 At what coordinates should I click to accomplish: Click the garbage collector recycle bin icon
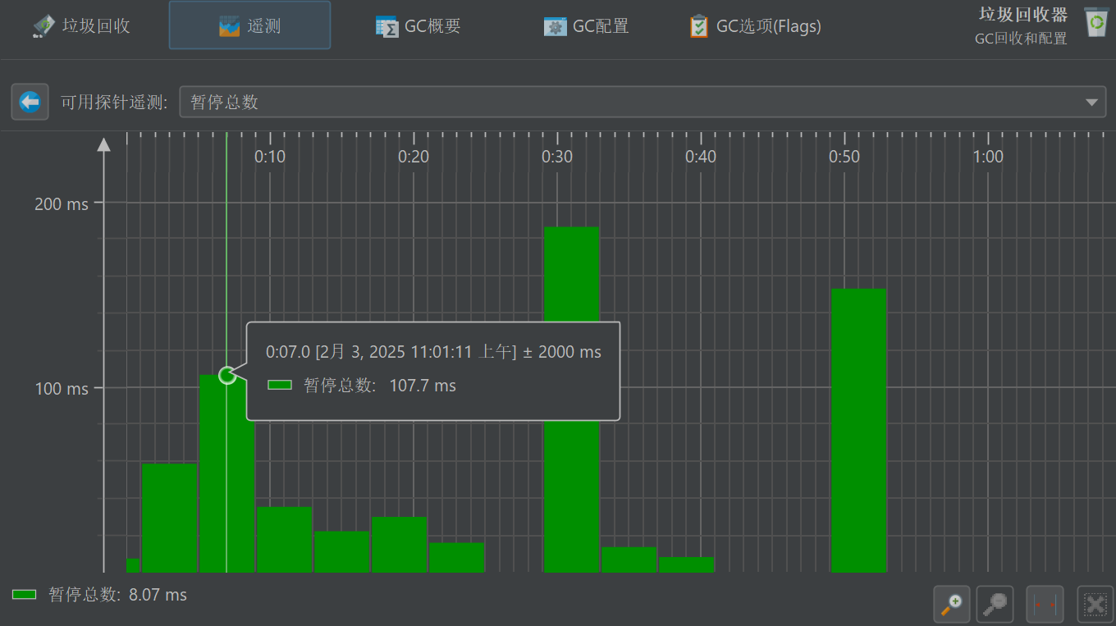(x=1096, y=22)
